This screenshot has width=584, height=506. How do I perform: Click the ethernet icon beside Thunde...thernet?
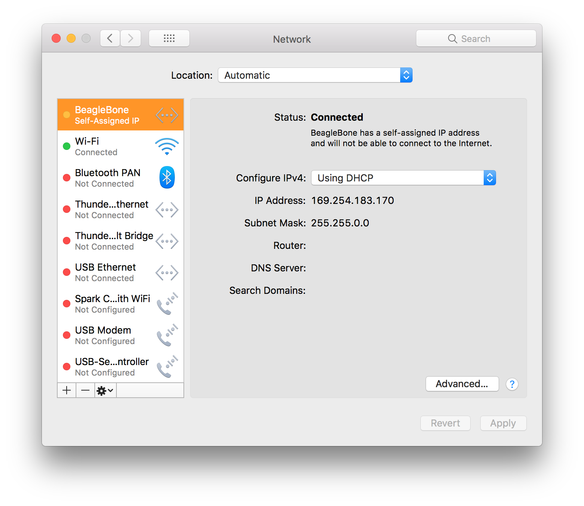pos(167,210)
